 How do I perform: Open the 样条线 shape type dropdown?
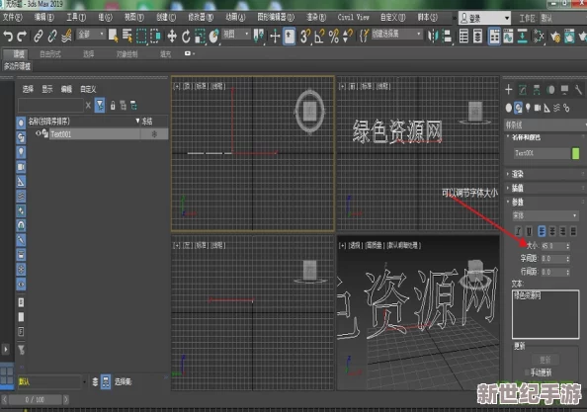[545, 125]
